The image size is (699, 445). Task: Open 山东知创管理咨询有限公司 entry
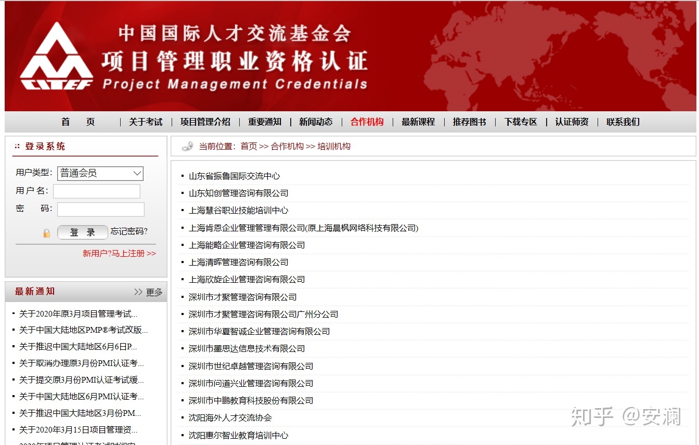pyautogui.click(x=238, y=193)
